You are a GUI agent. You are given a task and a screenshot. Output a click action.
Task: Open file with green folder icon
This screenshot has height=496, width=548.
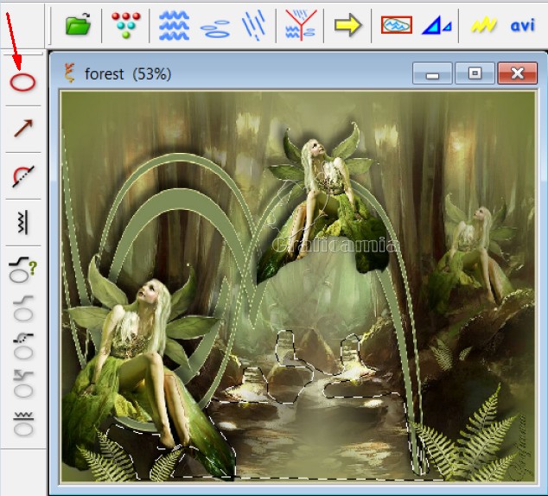pos(78,24)
